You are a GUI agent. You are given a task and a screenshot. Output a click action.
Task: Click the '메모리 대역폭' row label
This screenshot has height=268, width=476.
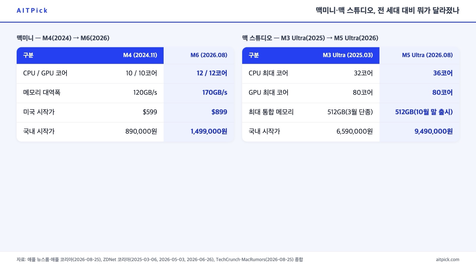(42, 93)
